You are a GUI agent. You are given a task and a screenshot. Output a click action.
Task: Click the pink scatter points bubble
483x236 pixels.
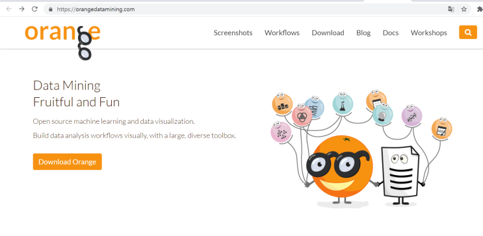coord(281,132)
